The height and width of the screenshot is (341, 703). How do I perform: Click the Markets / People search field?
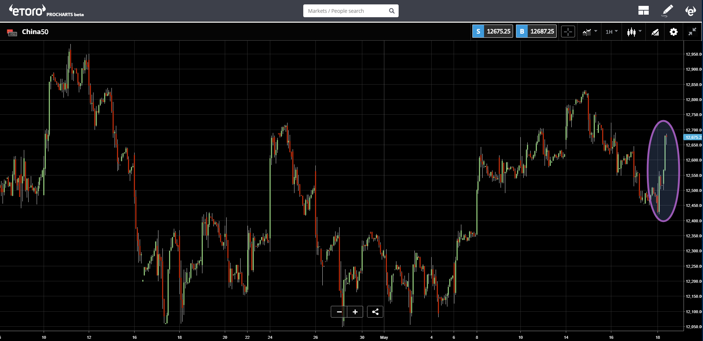pos(346,11)
